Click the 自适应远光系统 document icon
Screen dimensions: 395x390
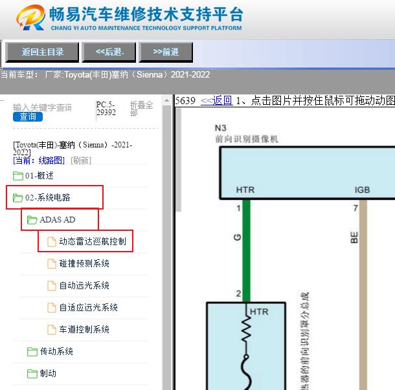(x=52, y=307)
